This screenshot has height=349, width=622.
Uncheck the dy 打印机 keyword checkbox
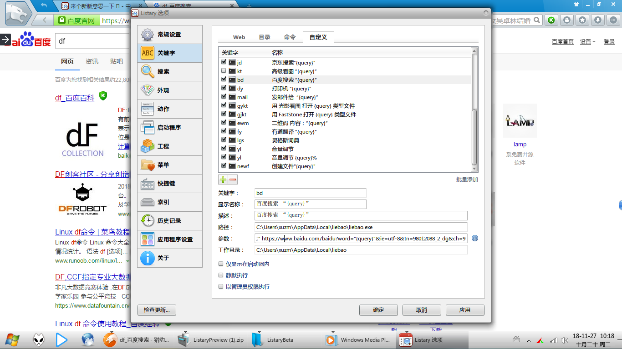224,88
